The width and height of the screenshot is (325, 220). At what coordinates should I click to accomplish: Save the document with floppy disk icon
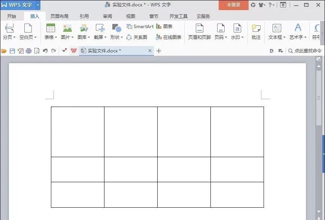click(x=12, y=51)
